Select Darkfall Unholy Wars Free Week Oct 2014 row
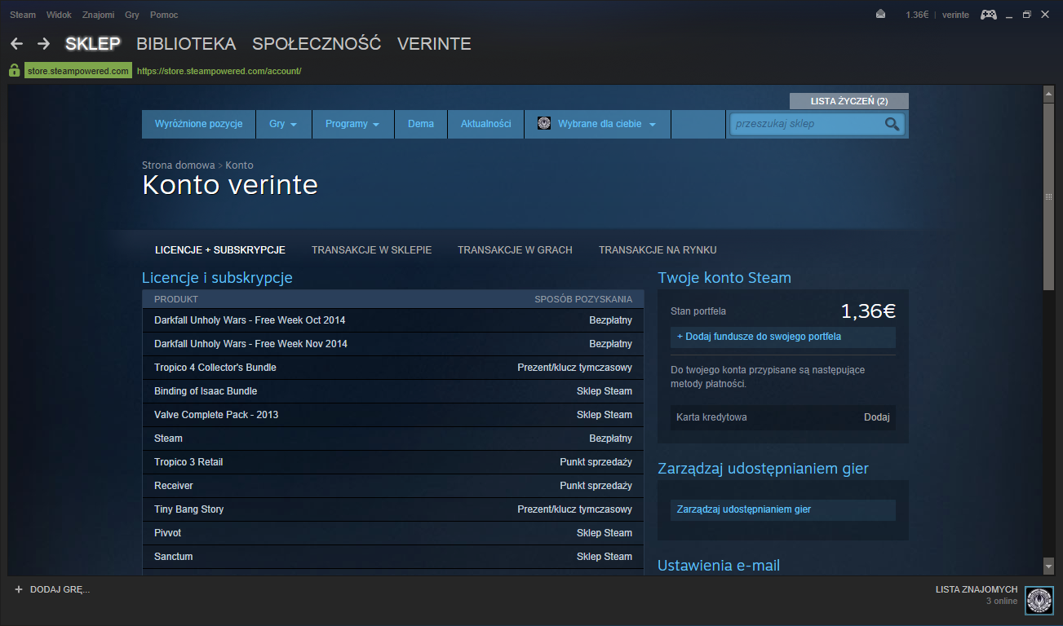This screenshot has width=1063, height=626. 393,320
